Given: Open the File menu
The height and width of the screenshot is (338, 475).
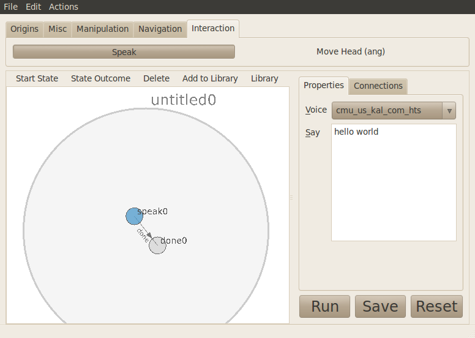Looking at the screenshot, I should click(x=11, y=7).
